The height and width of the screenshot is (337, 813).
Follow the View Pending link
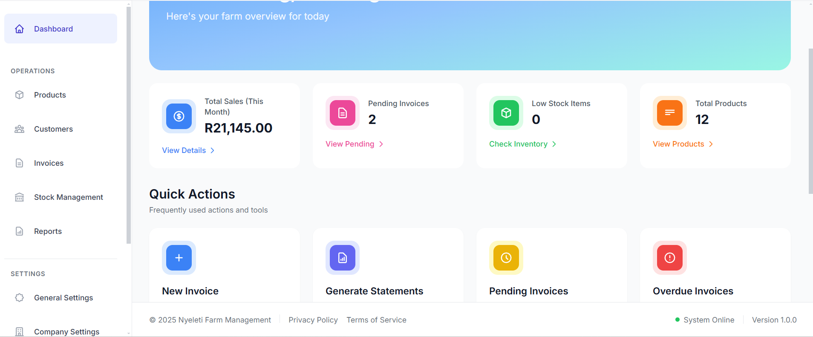pyautogui.click(x=350, y=144)
